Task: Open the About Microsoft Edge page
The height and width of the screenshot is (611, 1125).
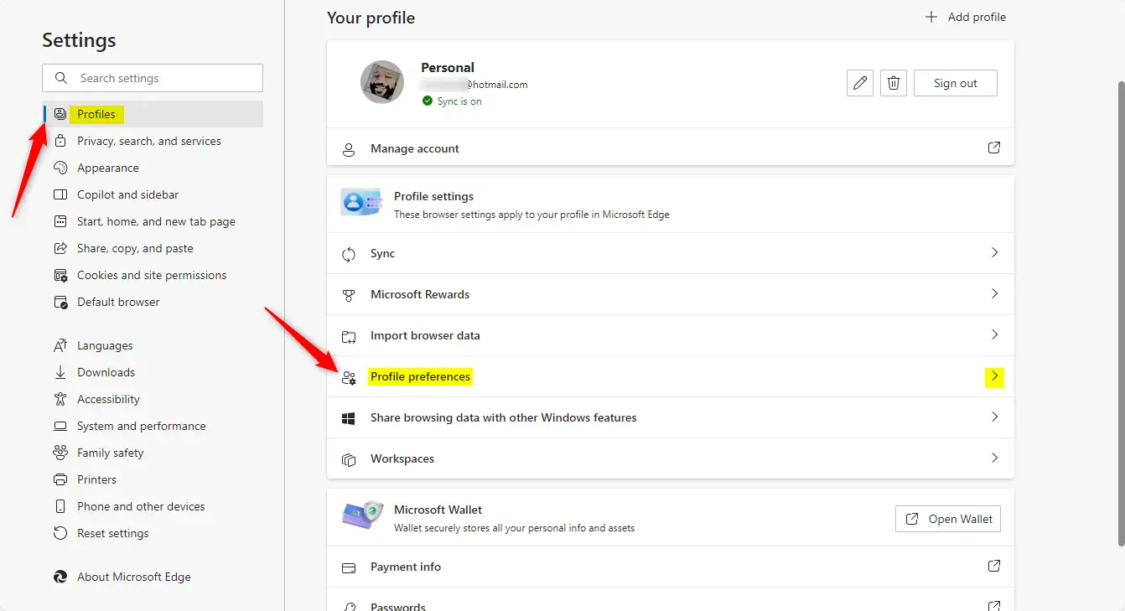Action: click(133, 577)
